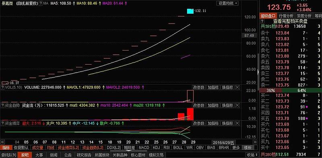Close the 资金趋势 indicator panel
322x158 pixels.
click(237, 105)
